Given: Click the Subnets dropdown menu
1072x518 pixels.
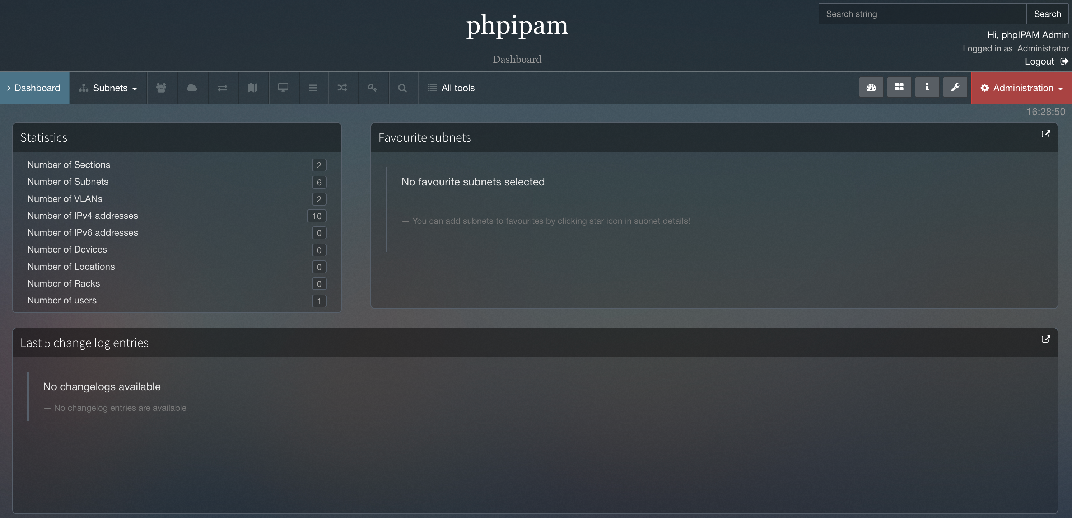Looking at the screenshot, I should 107,88.
